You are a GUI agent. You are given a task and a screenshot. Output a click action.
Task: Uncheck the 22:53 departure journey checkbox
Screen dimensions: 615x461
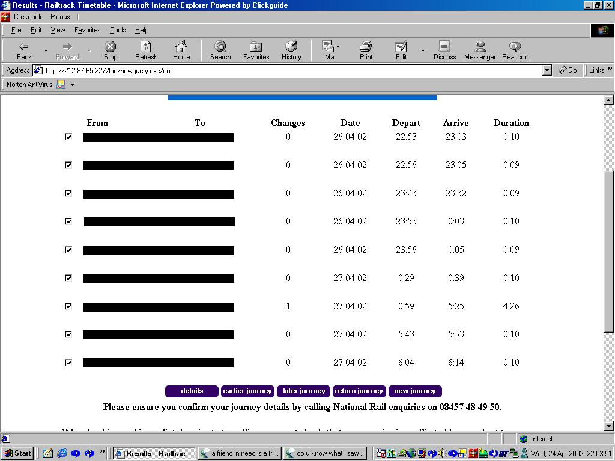point(68,137)
